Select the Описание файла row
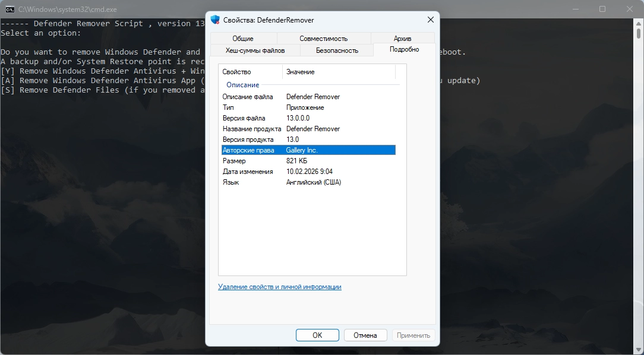Screen dimensions: 644x355 click(308, 97)
